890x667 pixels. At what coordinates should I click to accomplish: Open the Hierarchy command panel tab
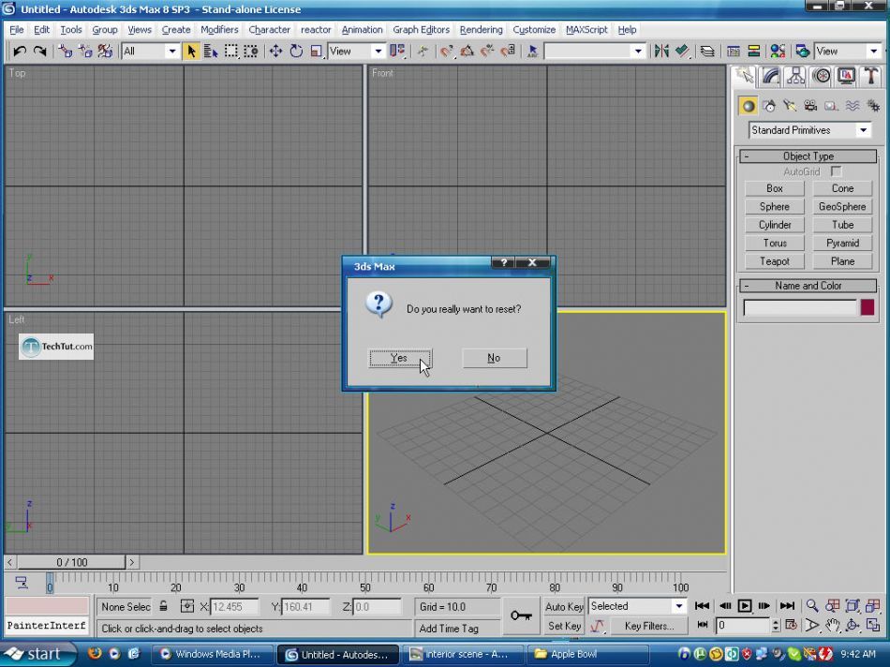tap(795, 76)
